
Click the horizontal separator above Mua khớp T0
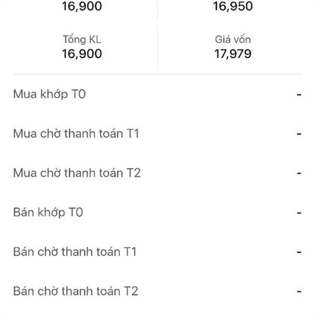pos(157,75)
